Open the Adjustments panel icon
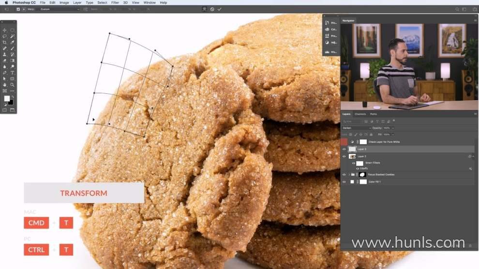 327,43
